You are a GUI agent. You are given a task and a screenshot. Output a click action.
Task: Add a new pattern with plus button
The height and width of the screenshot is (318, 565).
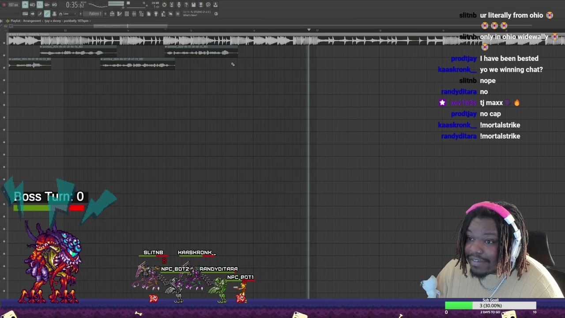pyautogui.click(x=105, y=14)
